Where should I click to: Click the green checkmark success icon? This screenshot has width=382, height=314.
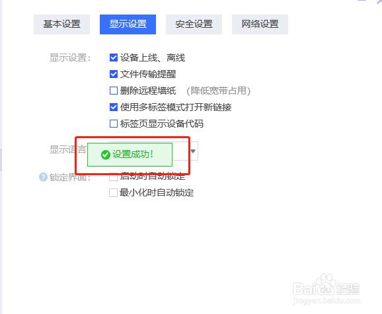pos(106,155)
